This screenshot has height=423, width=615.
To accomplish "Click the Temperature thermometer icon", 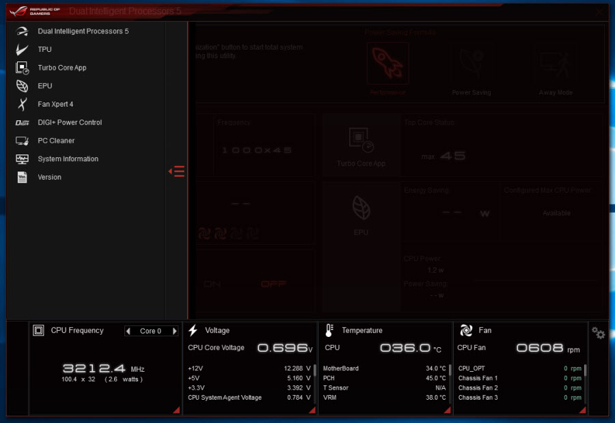I will coord(329,330).
